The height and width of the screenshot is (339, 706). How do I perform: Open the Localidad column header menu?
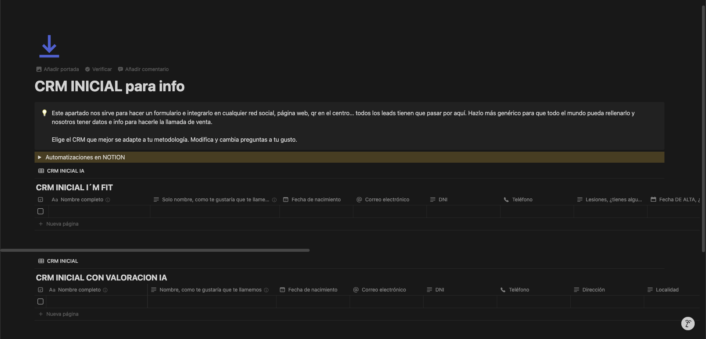667,290
